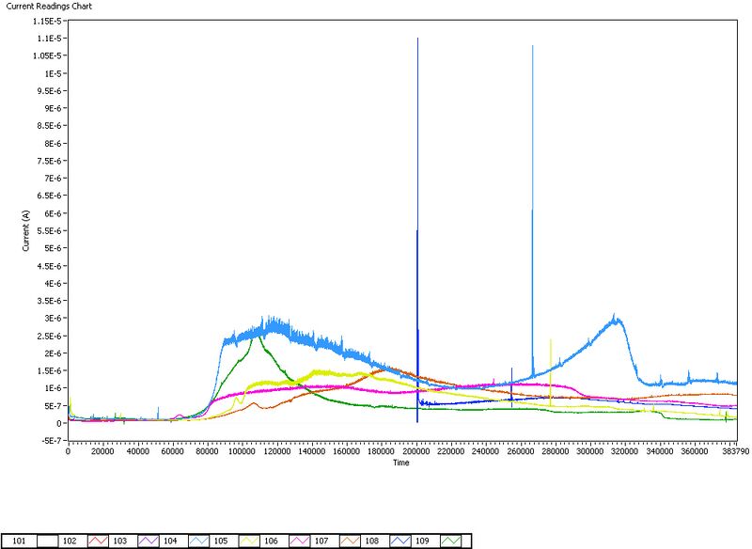Click the Current (A) axis label

[26, 230]
